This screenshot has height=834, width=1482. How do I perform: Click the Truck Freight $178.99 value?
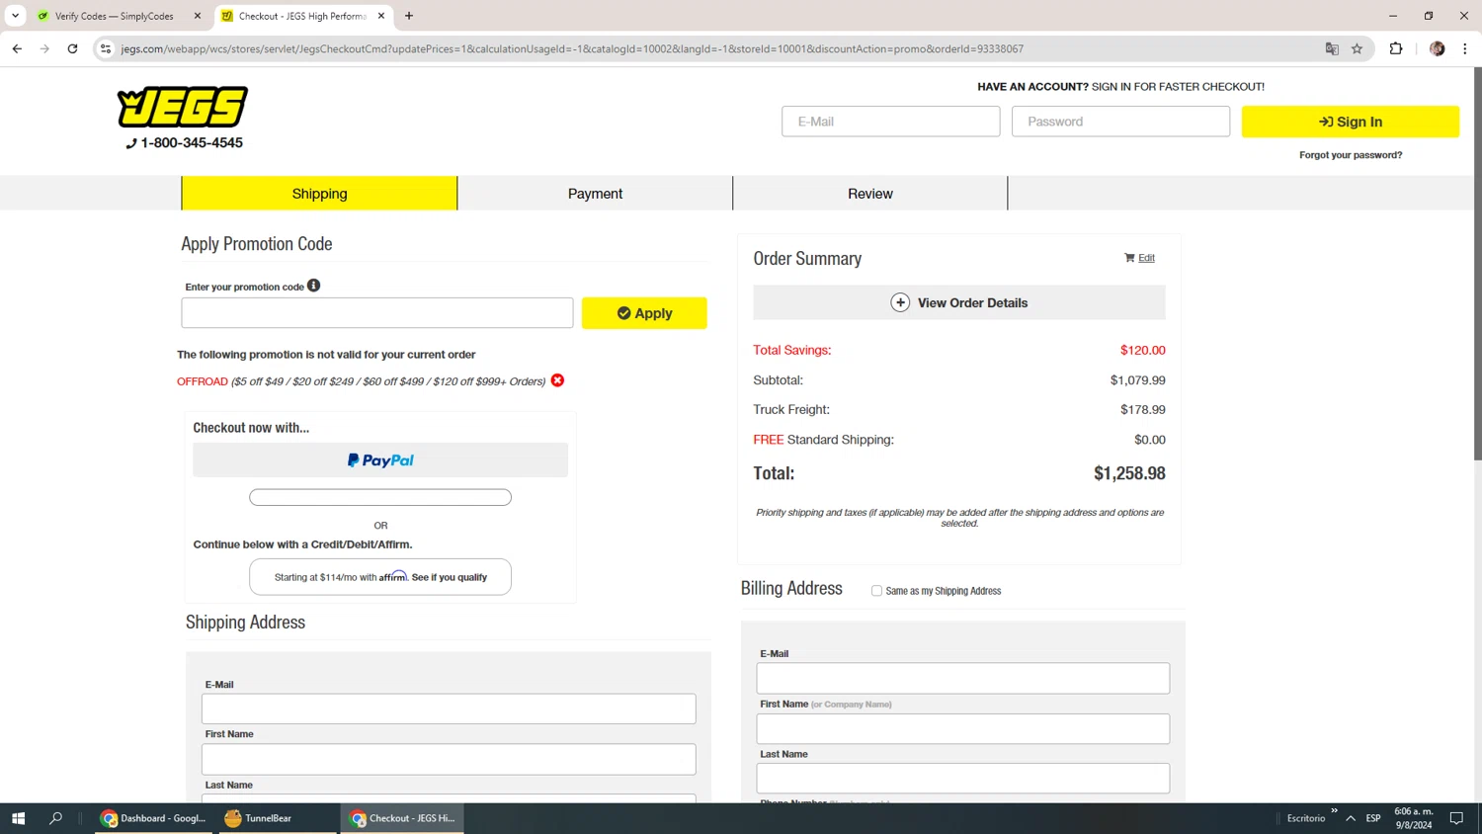(1143, 409)
